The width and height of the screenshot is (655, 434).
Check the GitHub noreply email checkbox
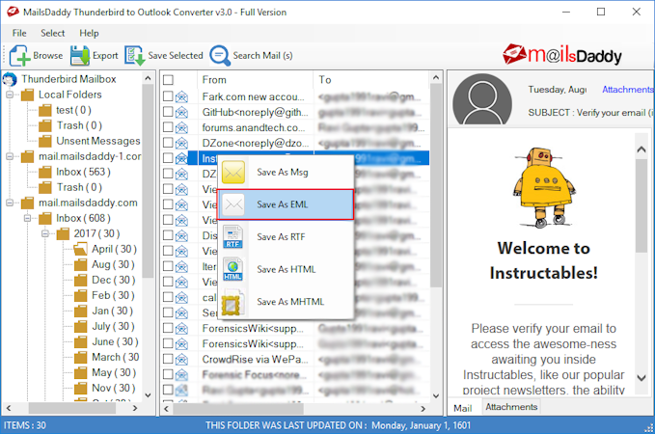tap(168, 112)
